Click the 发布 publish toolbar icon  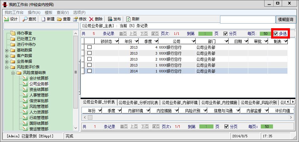(x=110, y=19)
